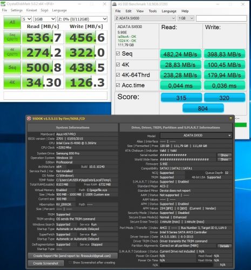Click Show button next to Serial number
Image resolution: width=251 pixels, height=270 pixels.
(x=225, y=155)
